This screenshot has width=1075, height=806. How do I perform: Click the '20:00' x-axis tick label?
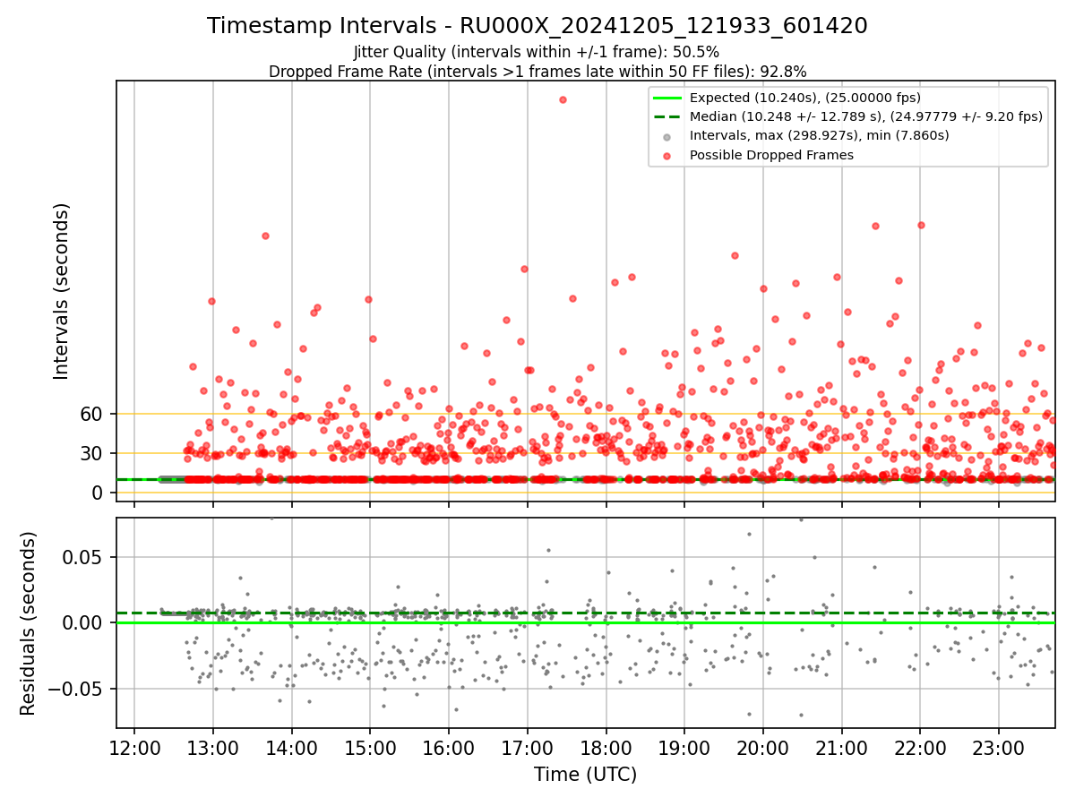tap(763, 749)
